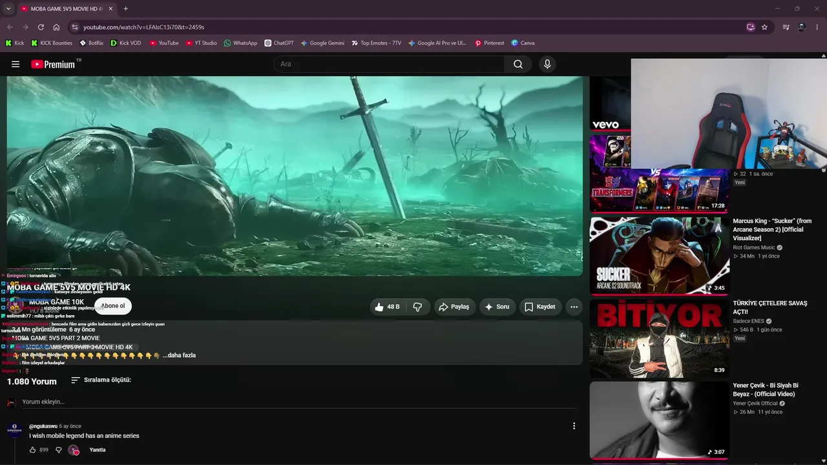Dislike the comment by @ngukaswu
This screenshot has width=827, height=465.
click(58, 449)
